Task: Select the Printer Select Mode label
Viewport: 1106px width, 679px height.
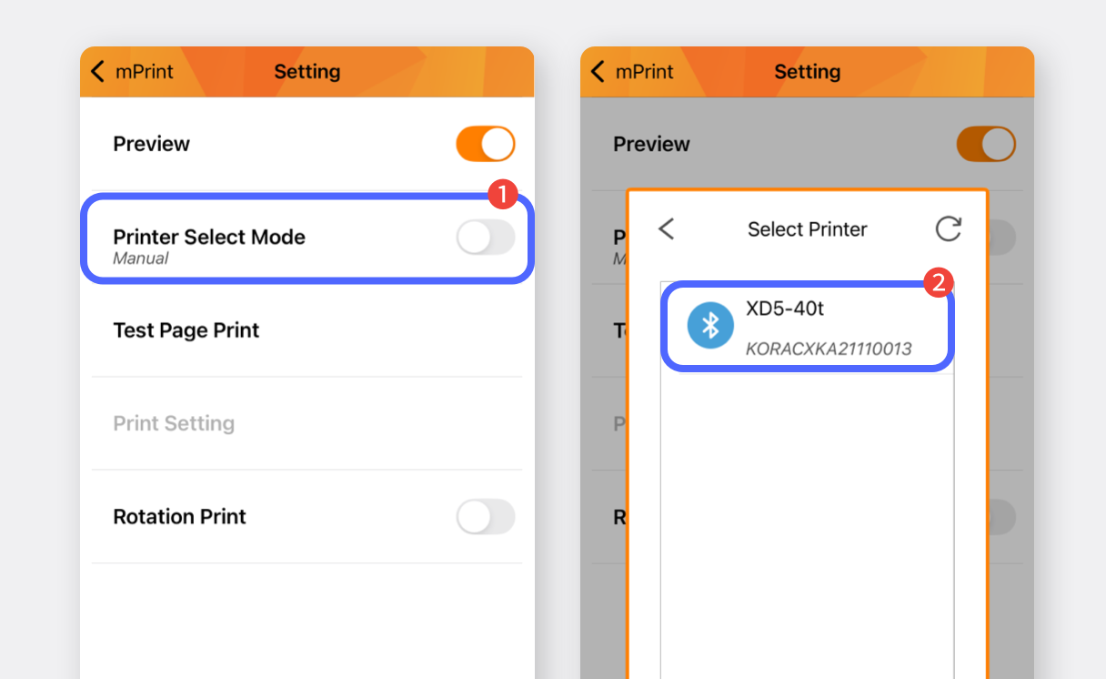Action: [x=209, y=237]
